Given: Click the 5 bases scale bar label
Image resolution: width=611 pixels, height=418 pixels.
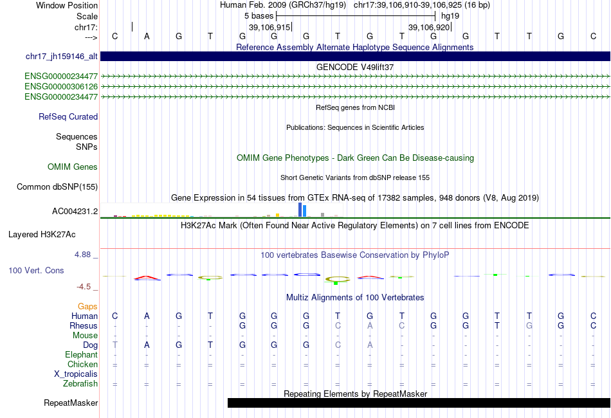Looking at the screenshot, I should (x=259, y=16).
